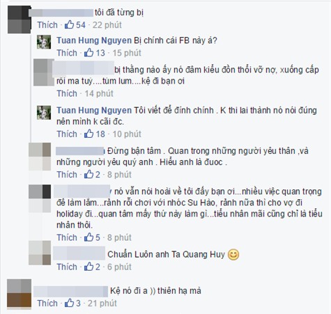Open Tuan Hung Nguyen's name on the 'Tôi viết để đính chính' comment
The image size is (331, 314).
click(x=94, y=110)
